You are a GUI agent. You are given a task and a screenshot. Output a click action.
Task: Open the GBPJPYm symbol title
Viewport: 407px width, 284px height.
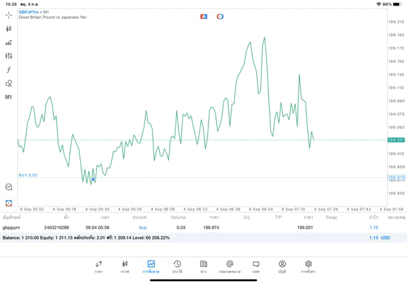point(31,11)
